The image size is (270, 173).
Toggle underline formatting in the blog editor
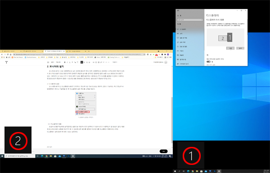point(70,62)
